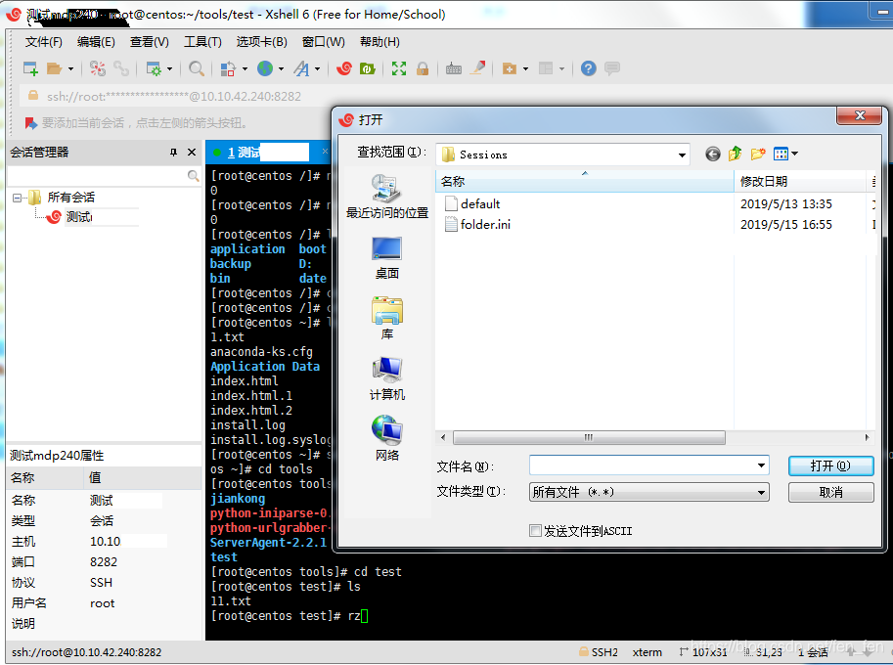The height and width of the screenshot is (665, 893).
Task: Select the 测试 session in tree
Action: [x=78, y=217]
